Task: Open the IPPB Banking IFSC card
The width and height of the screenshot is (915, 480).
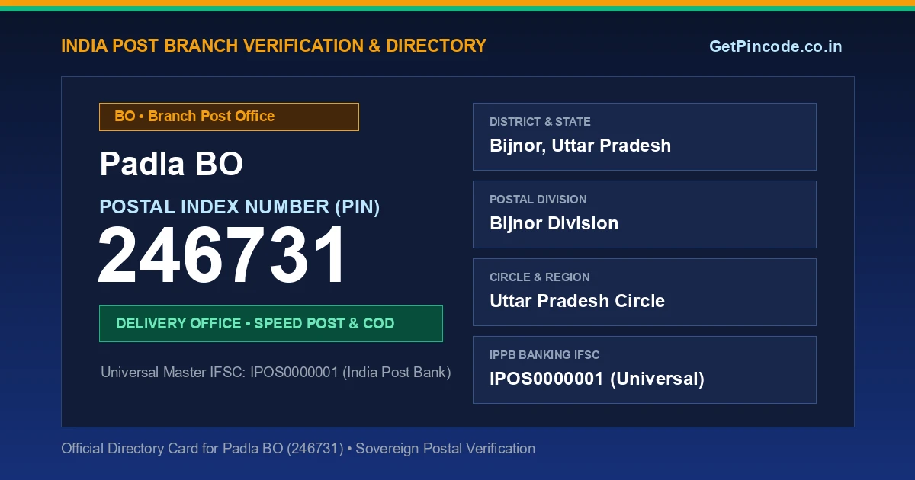Action: [644, 370]
